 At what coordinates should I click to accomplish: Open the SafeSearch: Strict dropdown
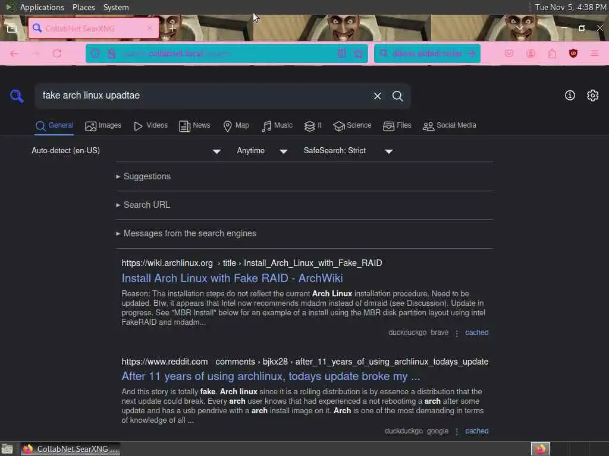349,151
